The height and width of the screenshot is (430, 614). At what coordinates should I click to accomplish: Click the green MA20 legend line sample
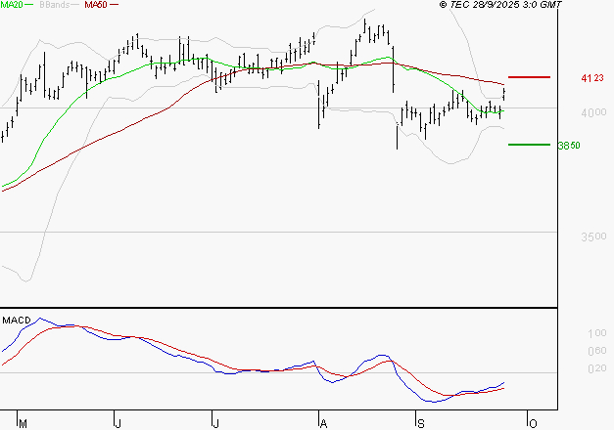point(29,5)
